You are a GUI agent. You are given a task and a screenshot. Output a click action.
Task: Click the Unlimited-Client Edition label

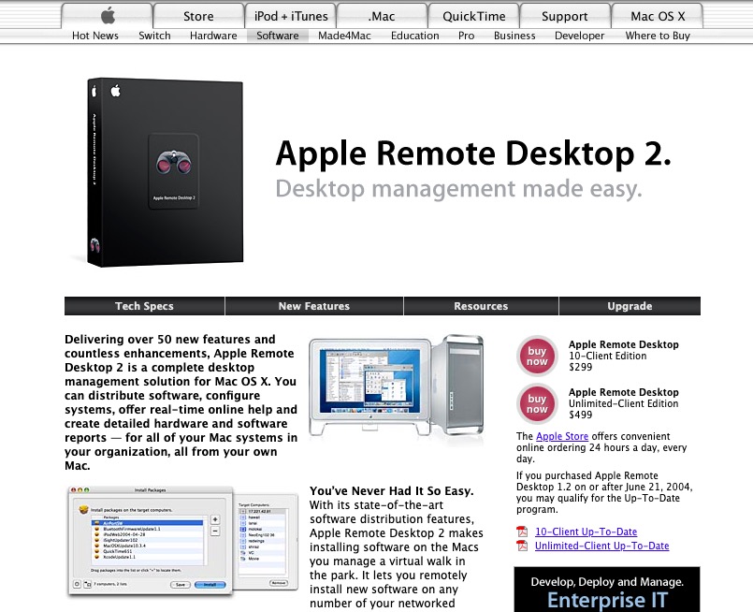coord(623,403)
